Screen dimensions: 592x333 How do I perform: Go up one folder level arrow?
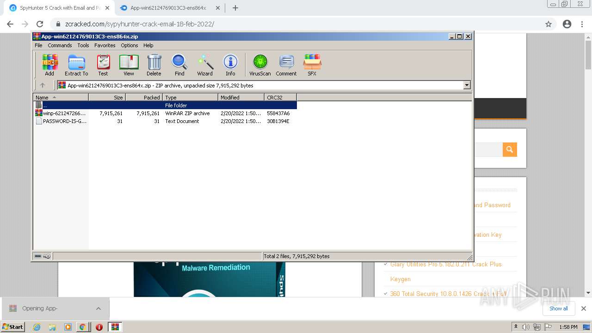pyautogui.click(x=43, y=85)
